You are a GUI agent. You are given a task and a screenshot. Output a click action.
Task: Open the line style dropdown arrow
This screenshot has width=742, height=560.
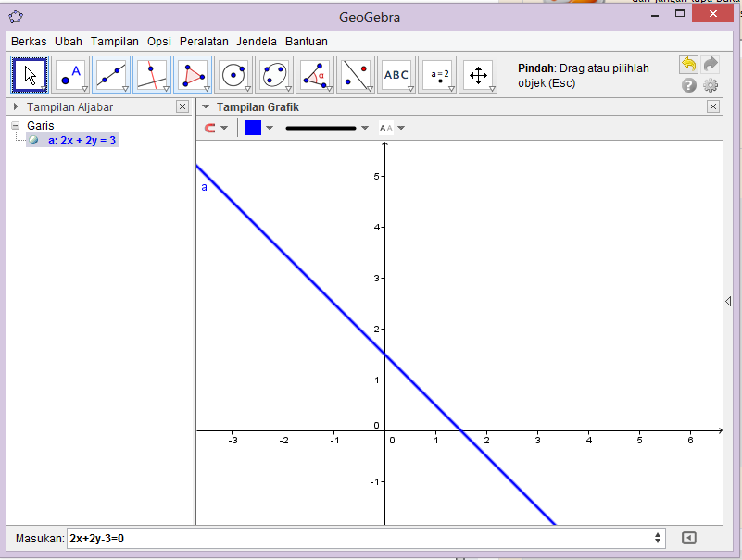tap(365, 128)
